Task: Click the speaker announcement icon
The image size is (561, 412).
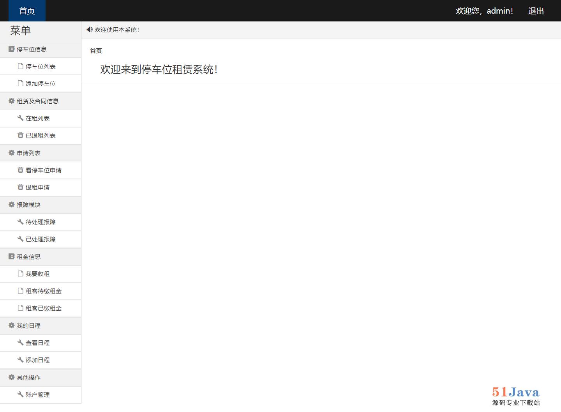Action: point(89,30)
